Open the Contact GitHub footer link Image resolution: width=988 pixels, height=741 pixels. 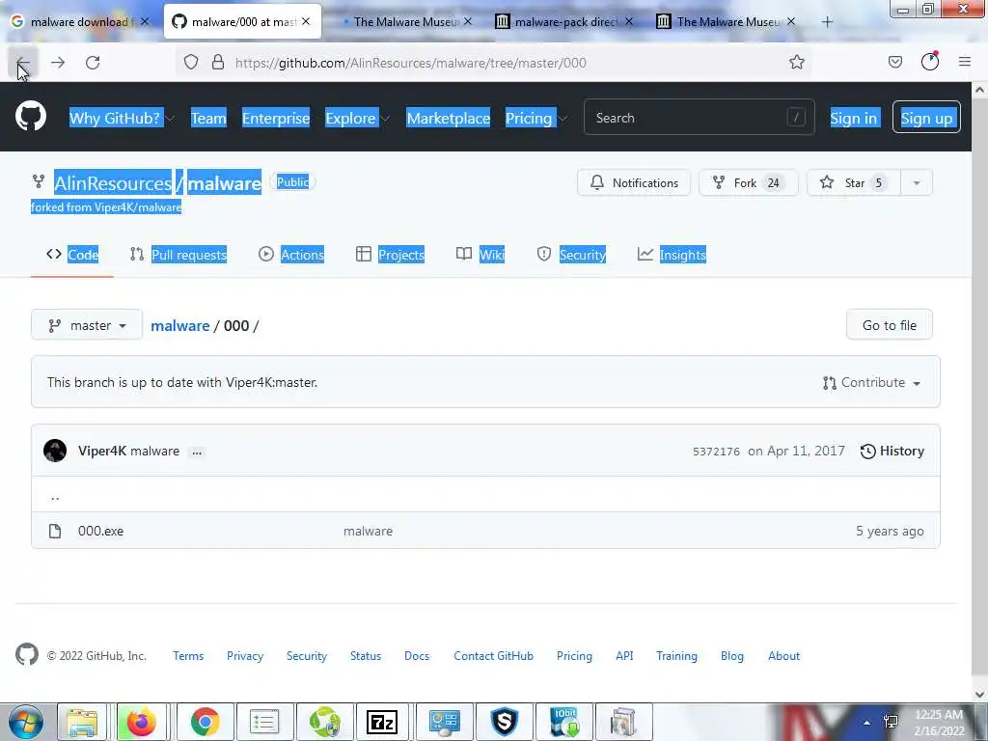click(493, 656)
